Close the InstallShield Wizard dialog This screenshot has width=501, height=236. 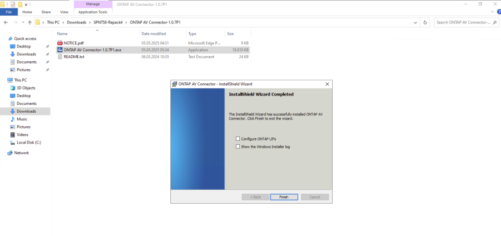pyautogui.click(x=327, y=84)
